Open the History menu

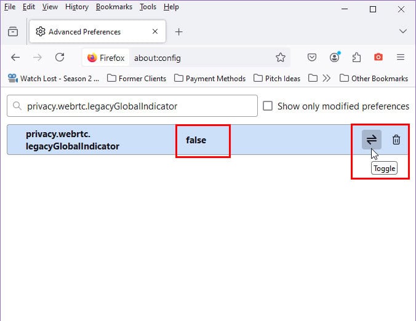tap(77, 7)
